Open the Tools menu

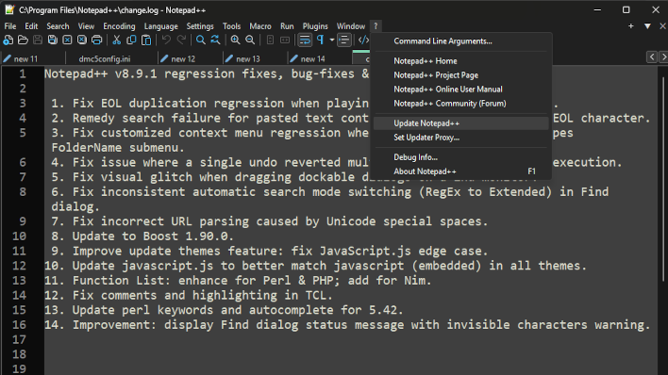(232, 26)
